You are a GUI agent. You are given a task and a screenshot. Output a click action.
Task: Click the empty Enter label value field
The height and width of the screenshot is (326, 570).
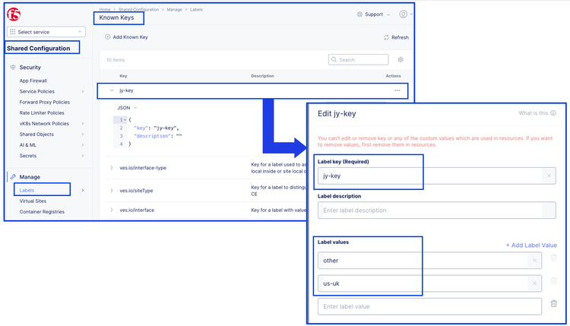pyautogui.click(x=429, y=306)
